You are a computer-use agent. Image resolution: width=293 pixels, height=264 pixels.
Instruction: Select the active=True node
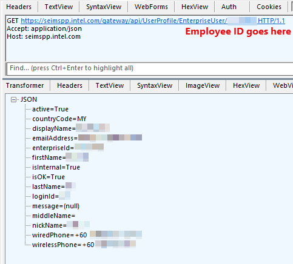click(x=50, y=109)
